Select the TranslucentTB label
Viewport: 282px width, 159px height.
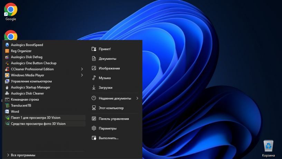(x=21, y=105)
